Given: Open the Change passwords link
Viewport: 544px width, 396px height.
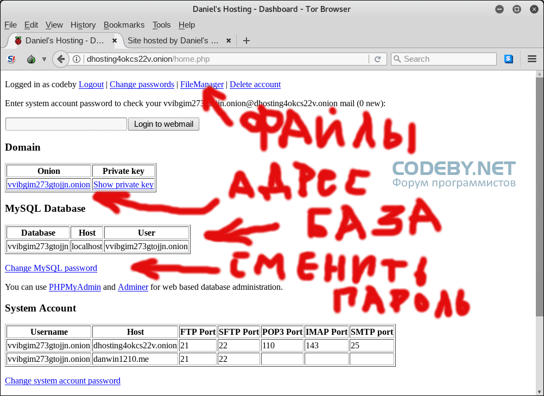Looking at the screenshot, I should (142, 85).
